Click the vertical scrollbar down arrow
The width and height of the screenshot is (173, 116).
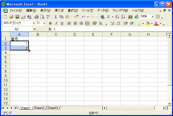tap(169, 104)
